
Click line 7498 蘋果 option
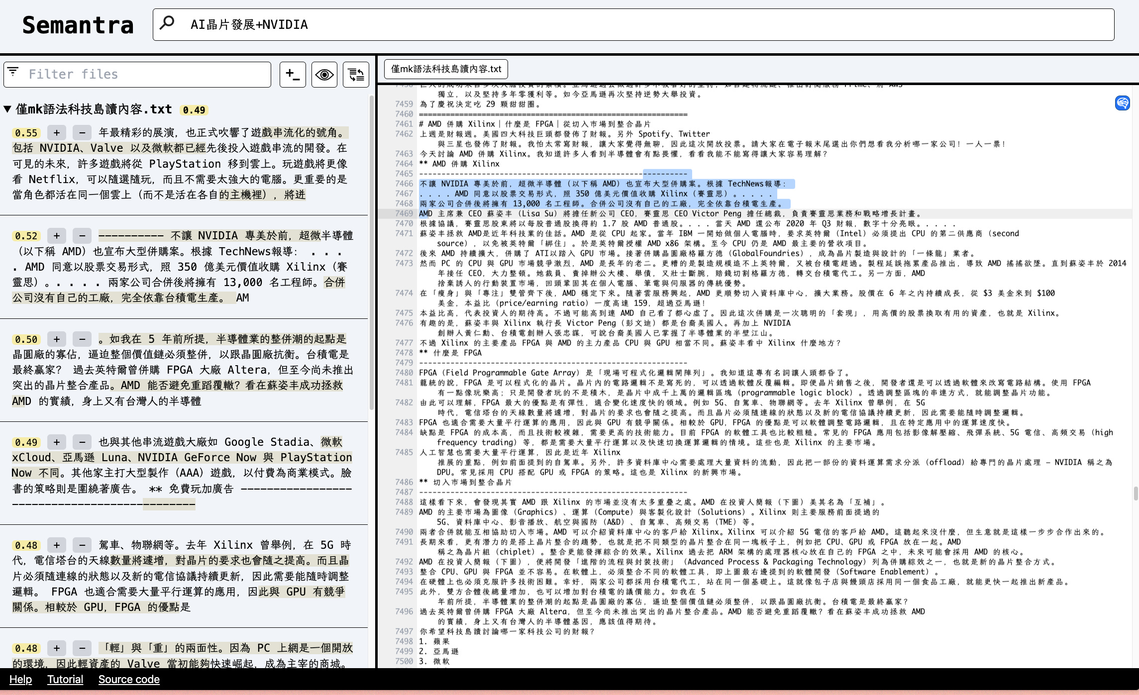434,641
